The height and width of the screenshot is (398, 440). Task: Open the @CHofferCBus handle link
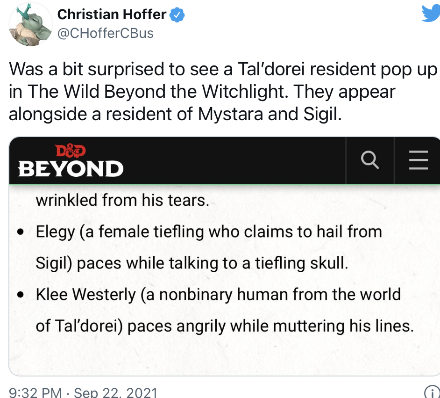click(x=105, y=33)
